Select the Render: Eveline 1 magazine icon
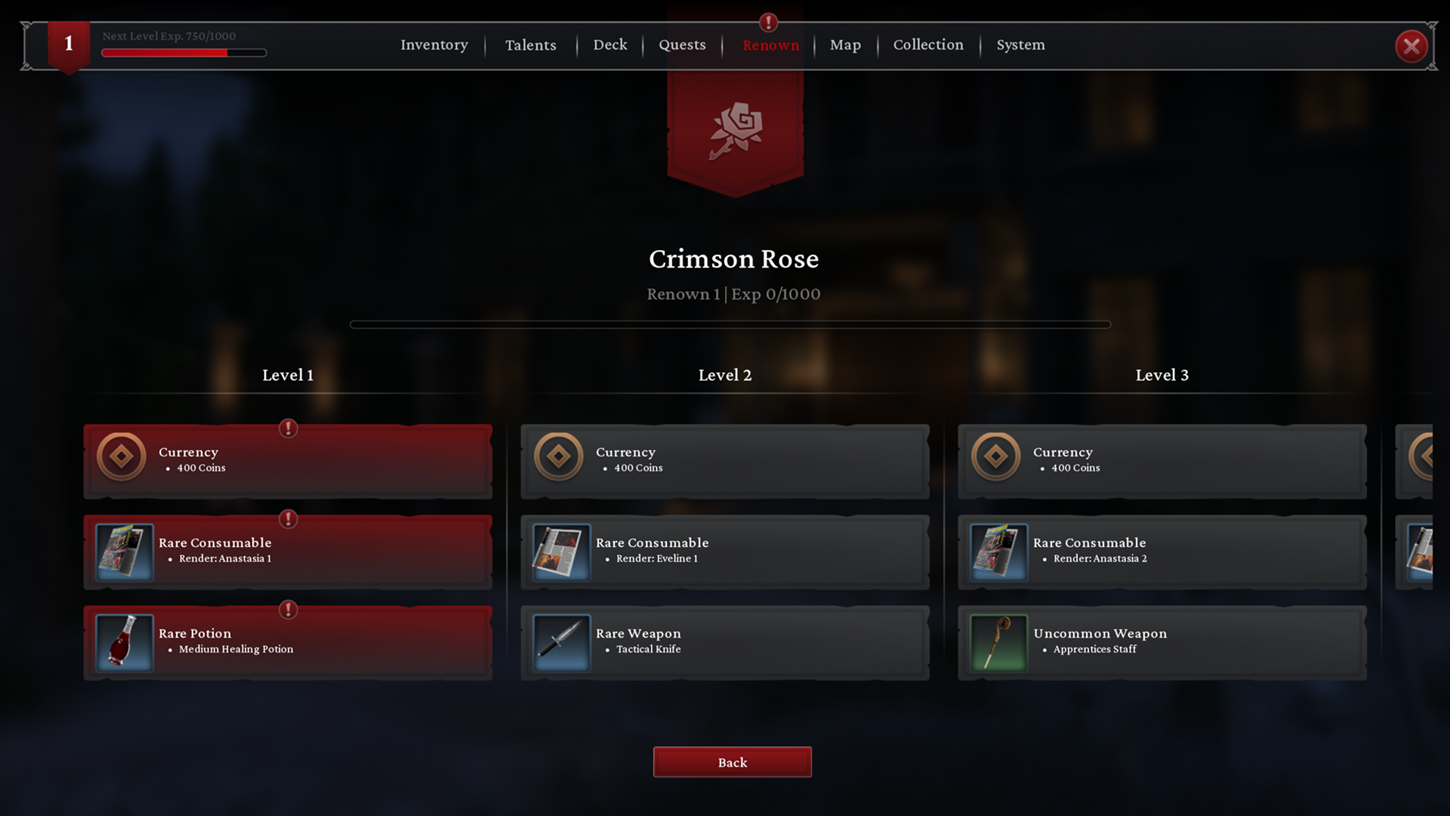Screen dimensions: 1450x816 tap(562, 552)
